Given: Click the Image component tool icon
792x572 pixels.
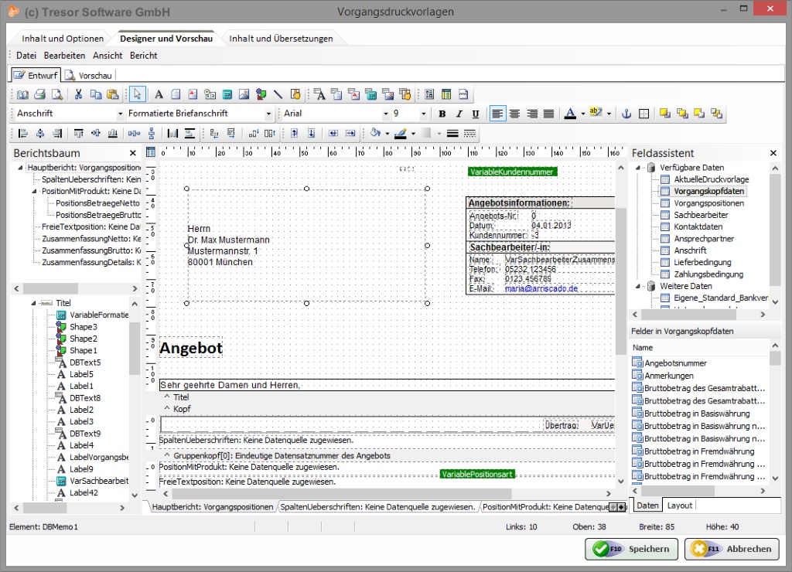Looking at the screenshot, I should click(x=244, y=94).
